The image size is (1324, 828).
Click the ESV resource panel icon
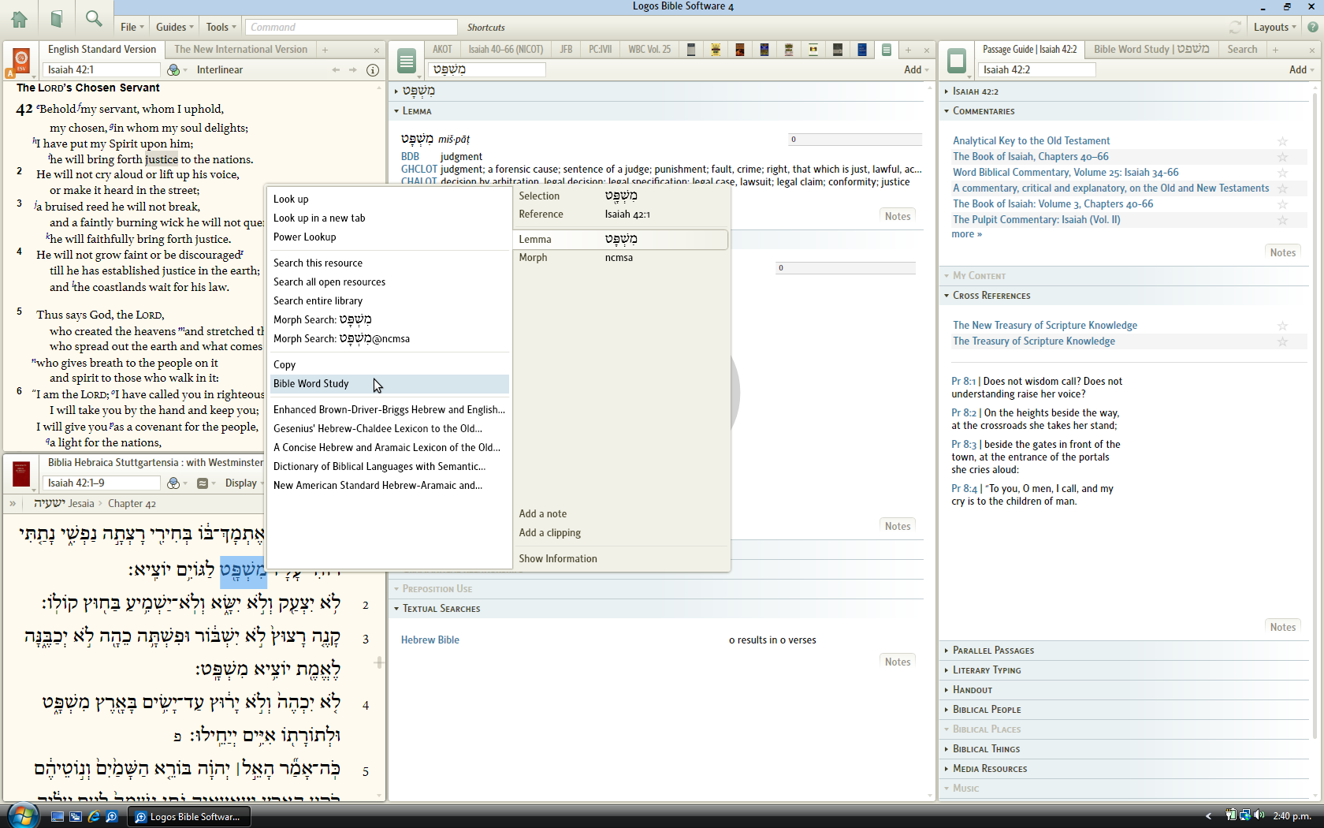point(21,61)
